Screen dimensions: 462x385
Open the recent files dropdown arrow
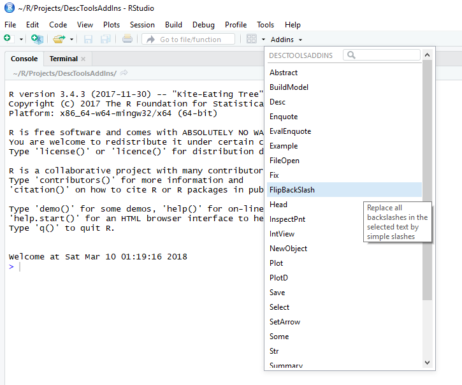(x=71, y=40)
